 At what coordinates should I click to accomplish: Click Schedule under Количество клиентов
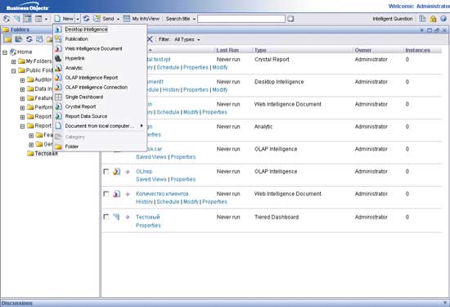168,202
